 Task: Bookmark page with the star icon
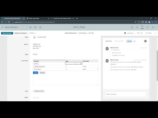pos(135,22)
